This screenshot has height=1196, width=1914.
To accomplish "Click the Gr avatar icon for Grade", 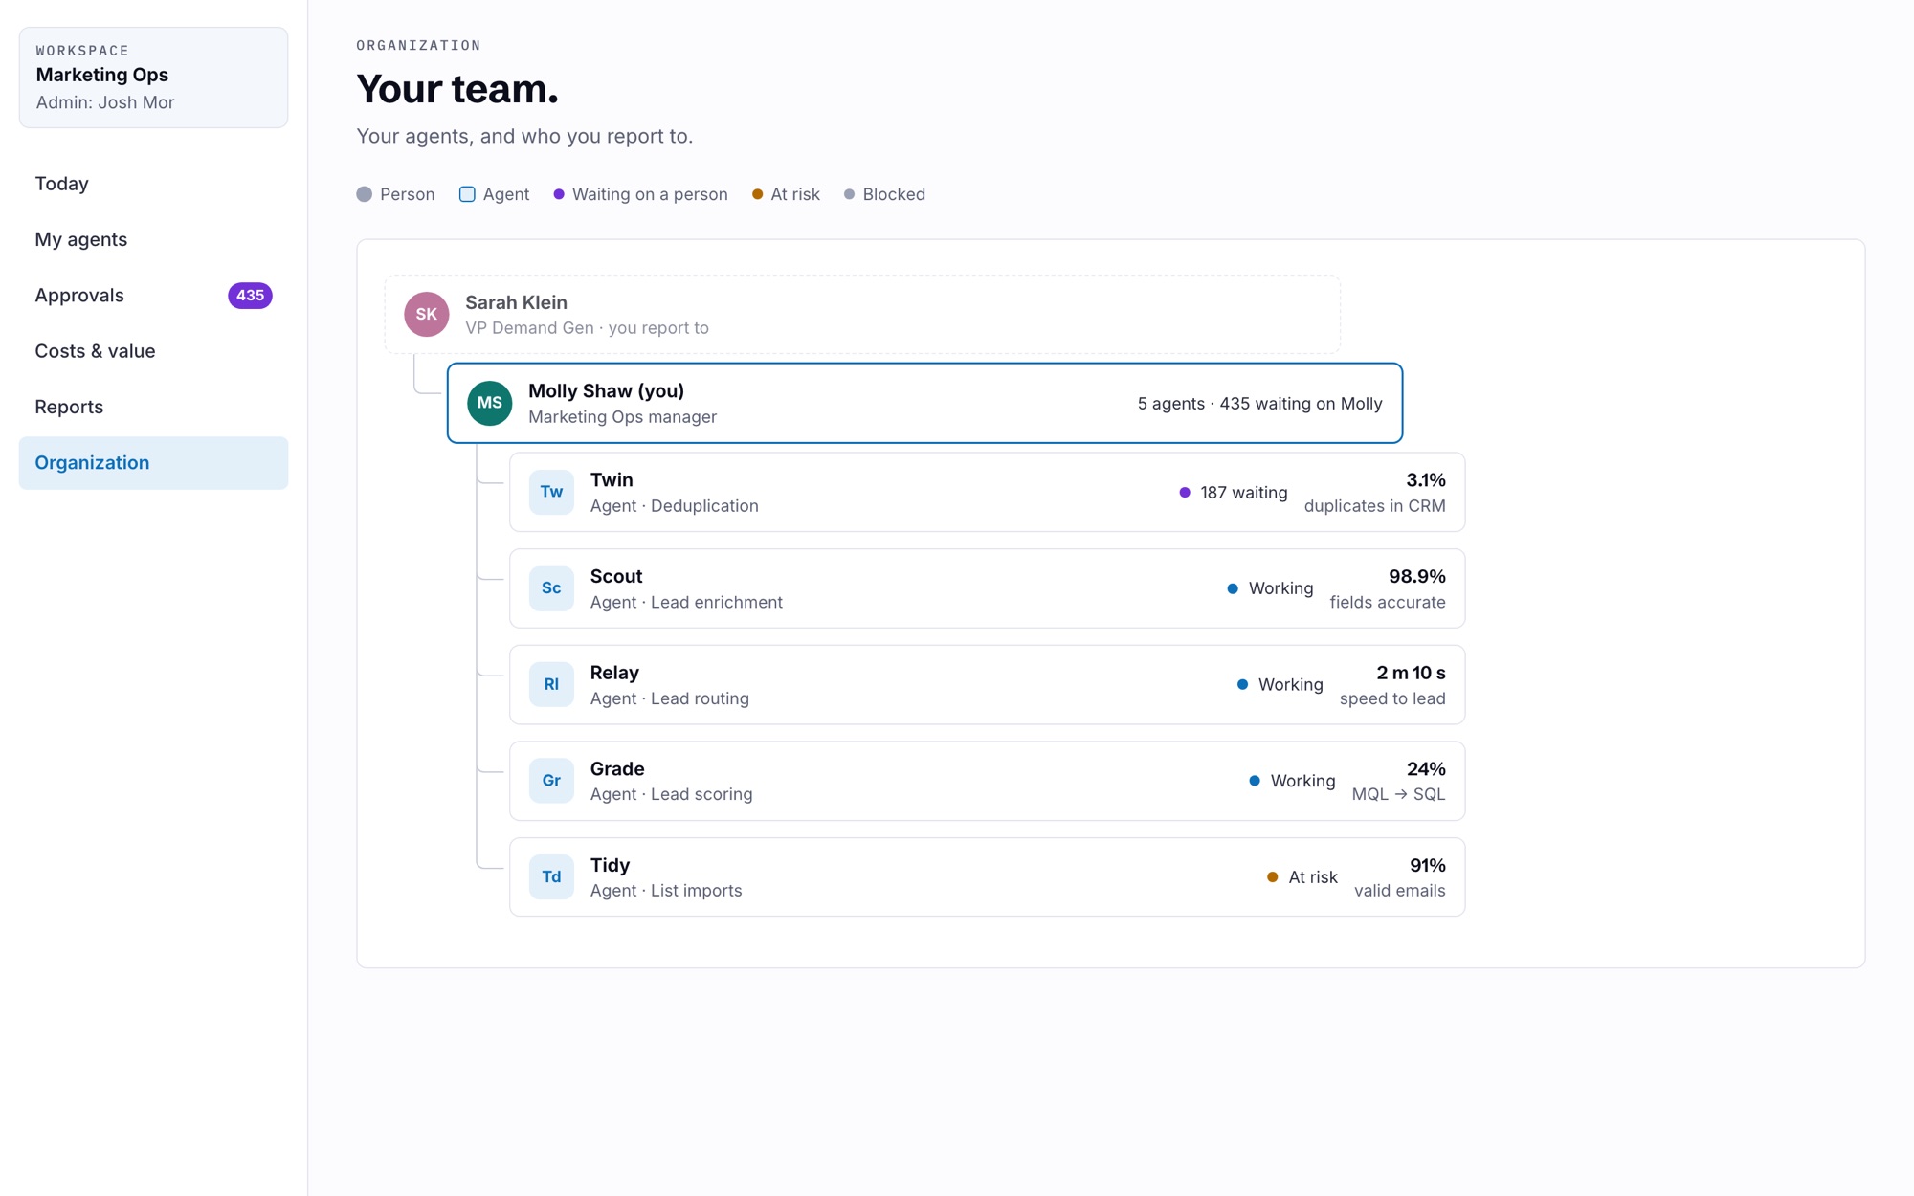I will [551, 781].
